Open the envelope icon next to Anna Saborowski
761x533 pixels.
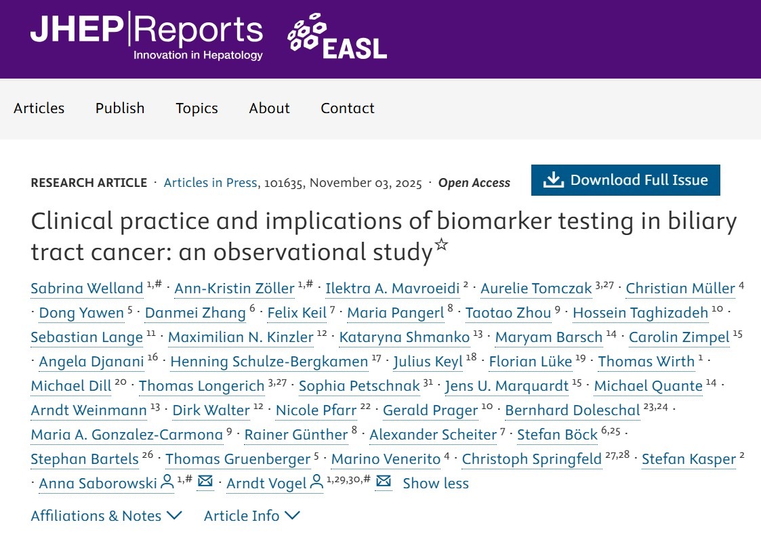(x=204, y=482)
